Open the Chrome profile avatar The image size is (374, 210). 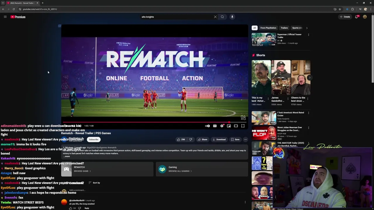[x=365, y=9]
